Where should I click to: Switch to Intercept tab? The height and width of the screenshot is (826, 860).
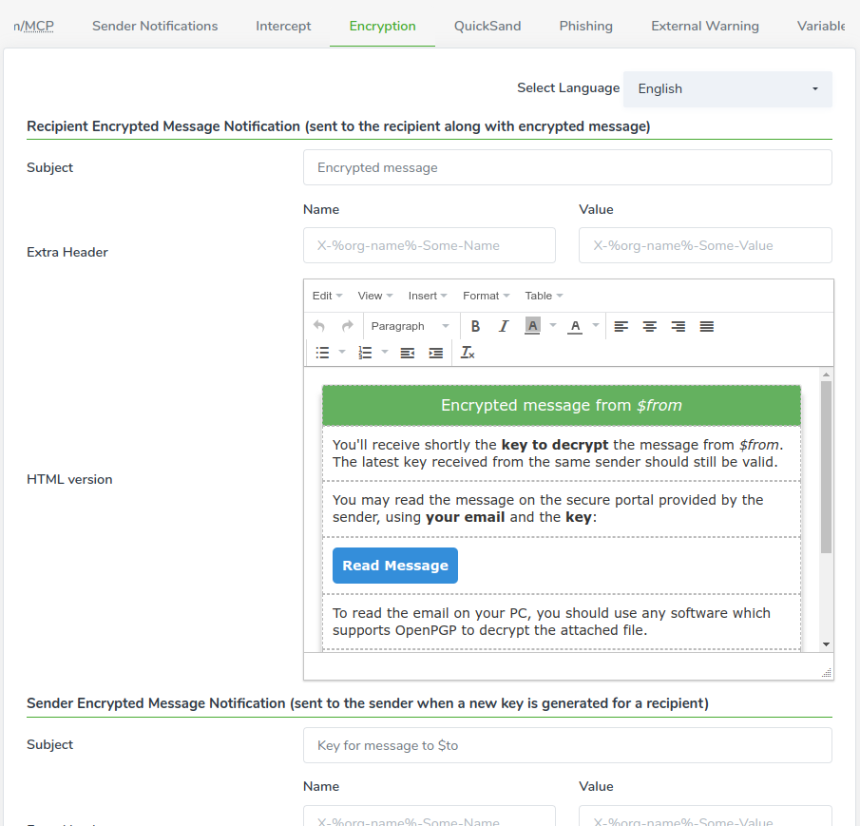[283, 26]
